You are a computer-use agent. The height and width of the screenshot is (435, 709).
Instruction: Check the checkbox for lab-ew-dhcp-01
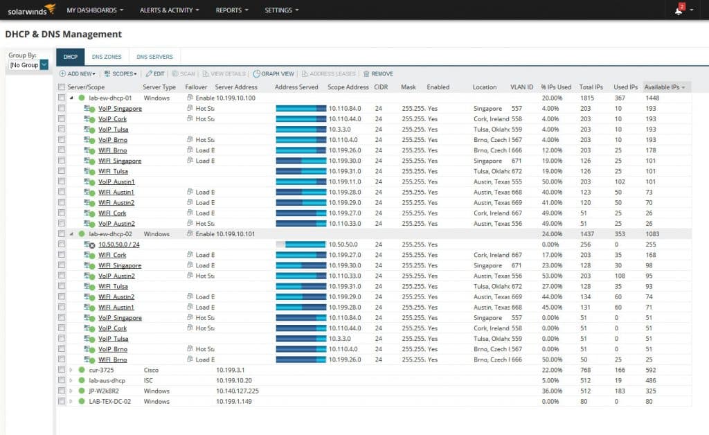62,98
